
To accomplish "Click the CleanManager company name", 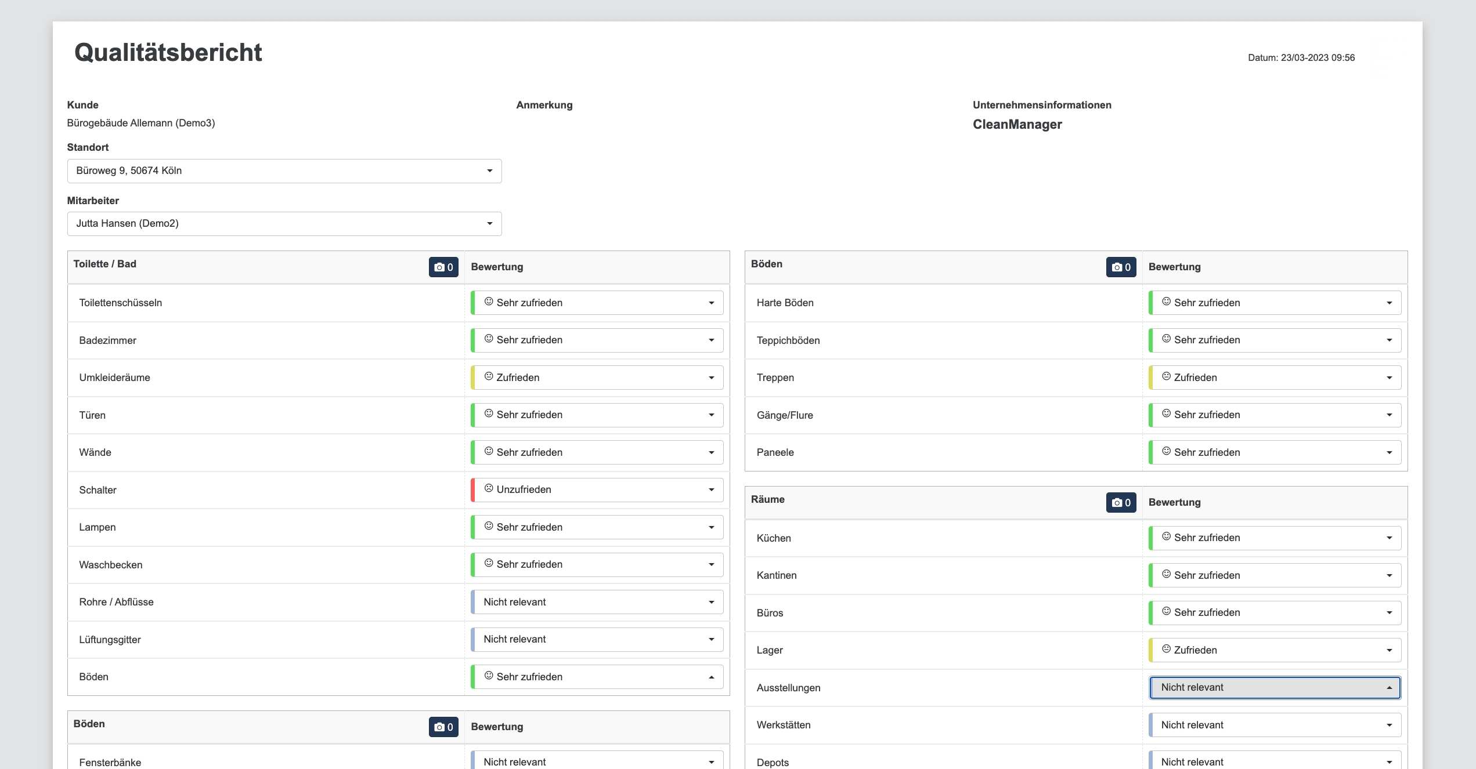I will [1017, 125].
